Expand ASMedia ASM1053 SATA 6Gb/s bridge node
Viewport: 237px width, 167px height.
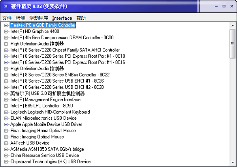[6, 149]
